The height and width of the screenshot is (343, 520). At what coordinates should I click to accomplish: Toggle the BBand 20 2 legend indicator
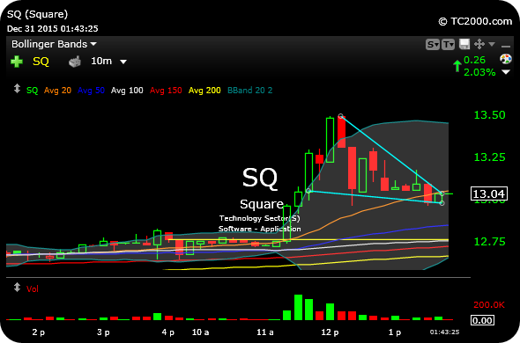tap(250, 91)
